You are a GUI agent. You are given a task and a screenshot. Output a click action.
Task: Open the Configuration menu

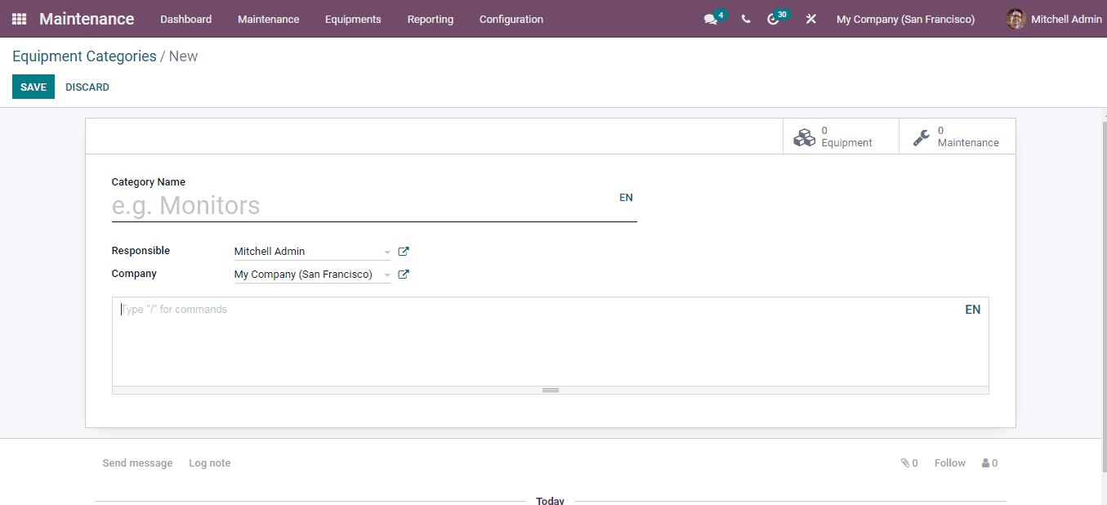511,19
